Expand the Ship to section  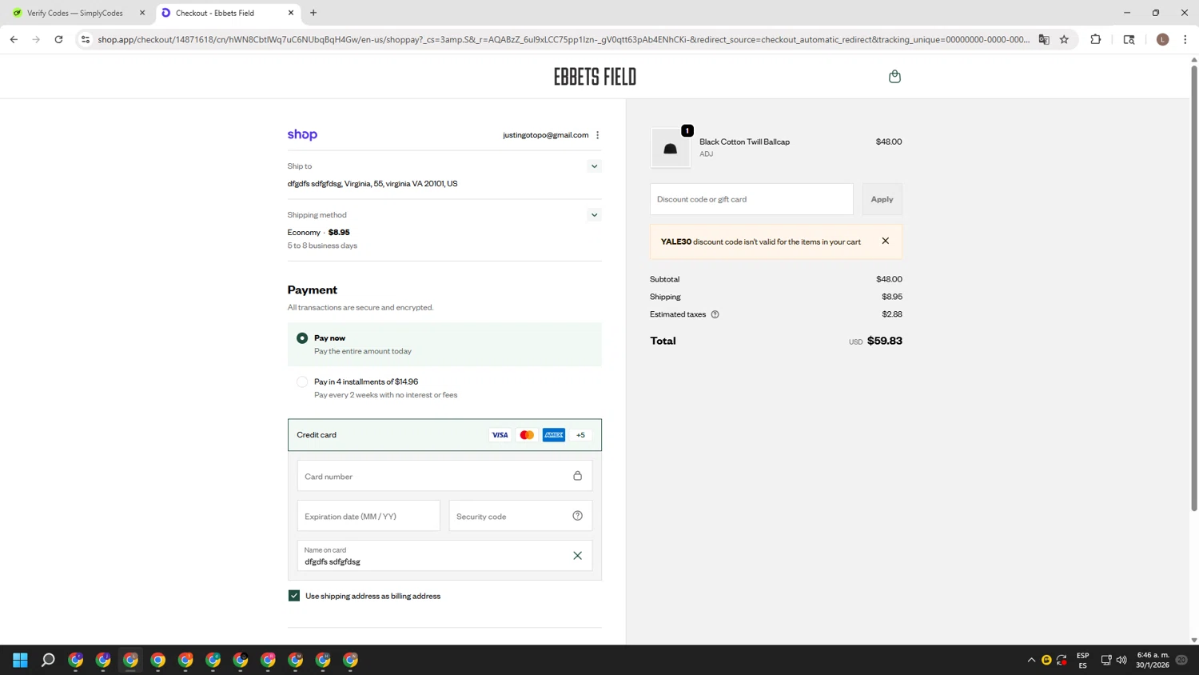pos(594,166)
